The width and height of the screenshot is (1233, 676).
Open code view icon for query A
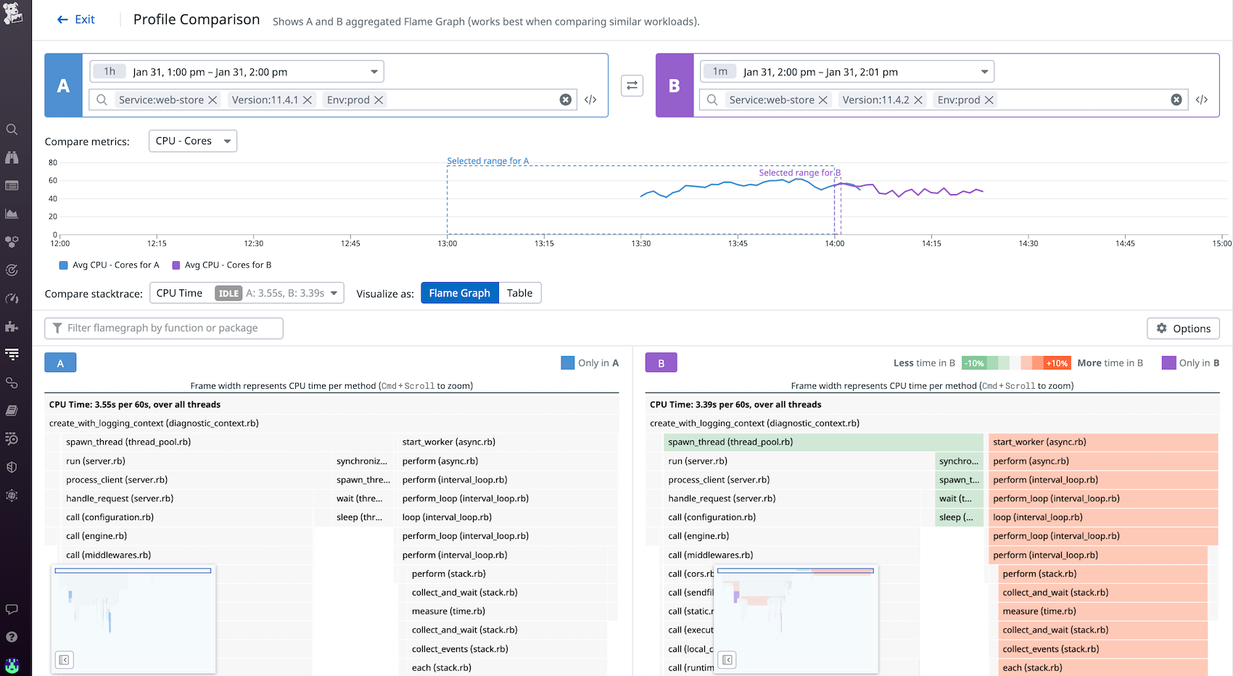click(590, 100)
